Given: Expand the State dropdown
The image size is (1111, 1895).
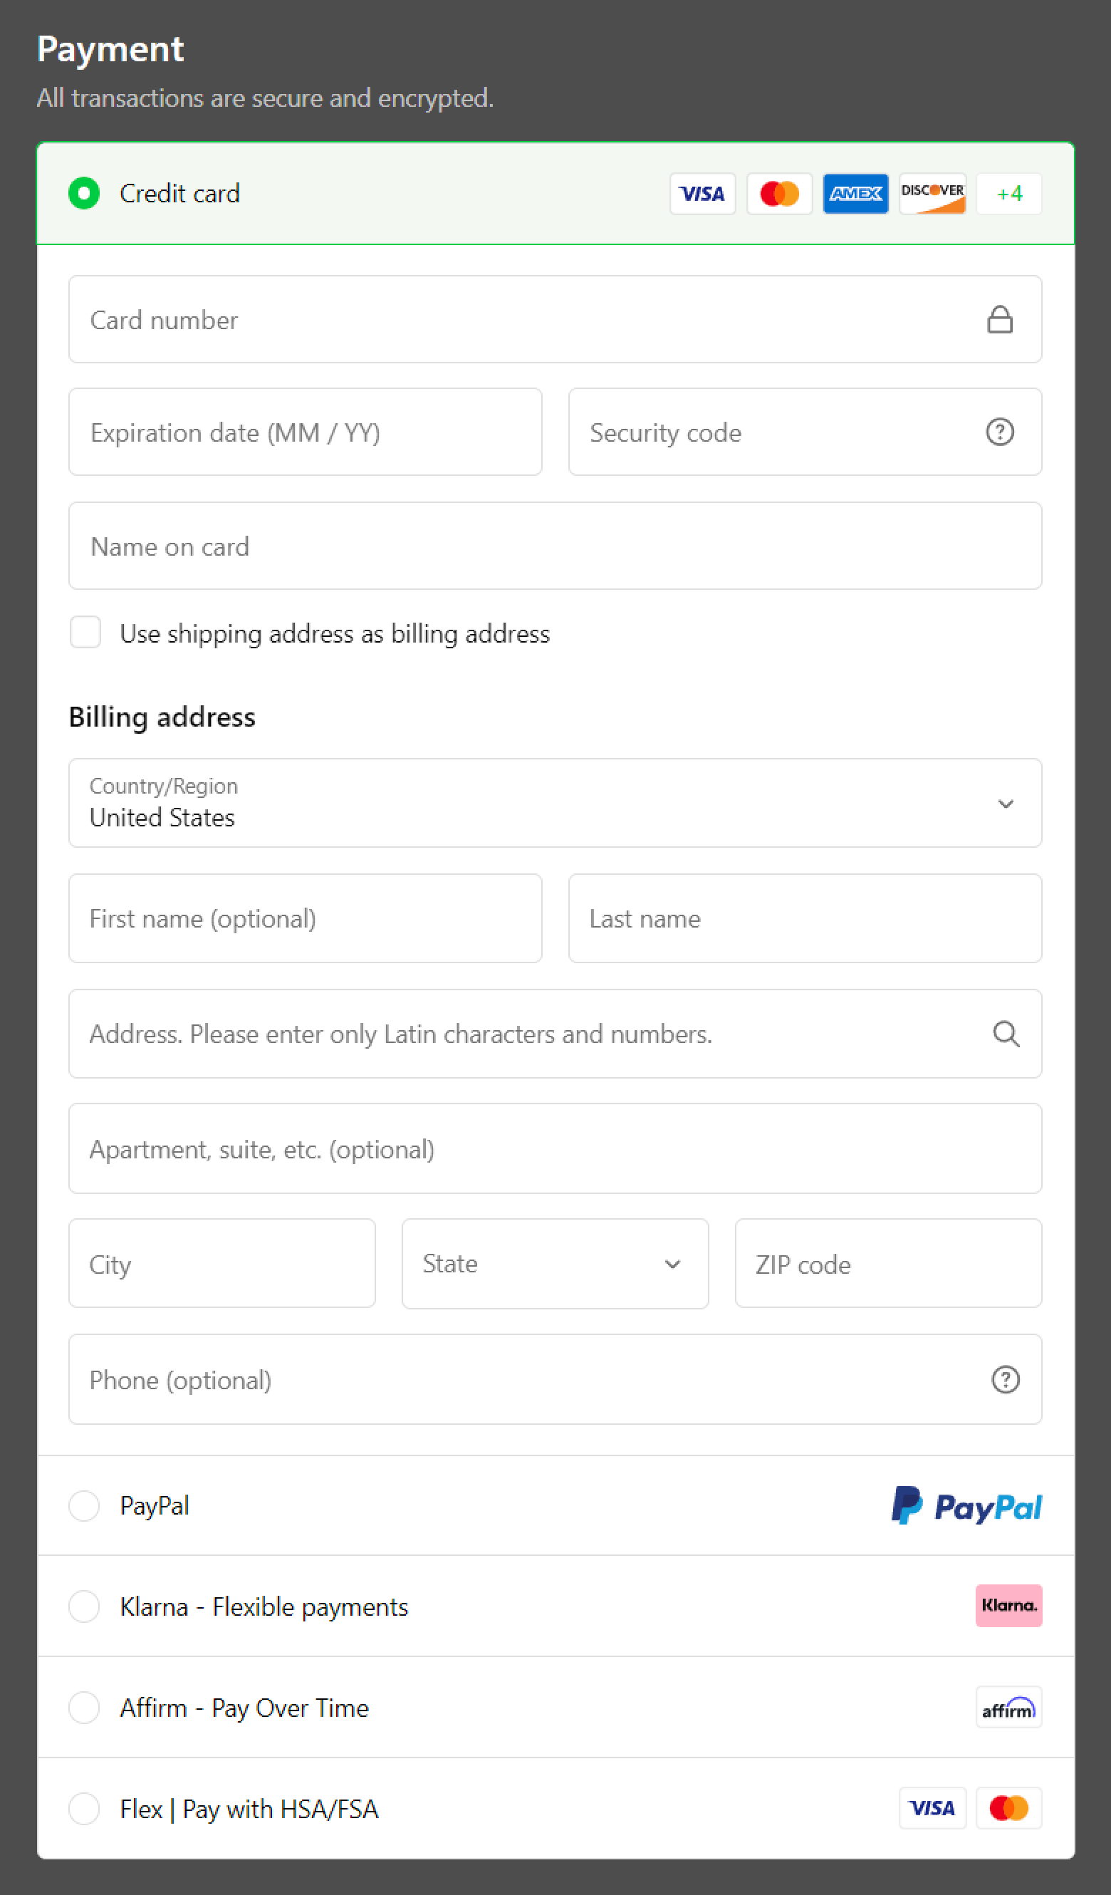Looking at the screenshot, I should (555, 1264).
